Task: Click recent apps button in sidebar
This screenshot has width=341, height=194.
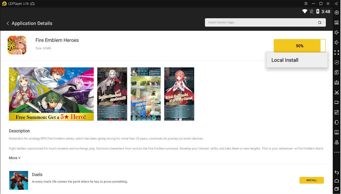Action: click(x=337, y=189)
